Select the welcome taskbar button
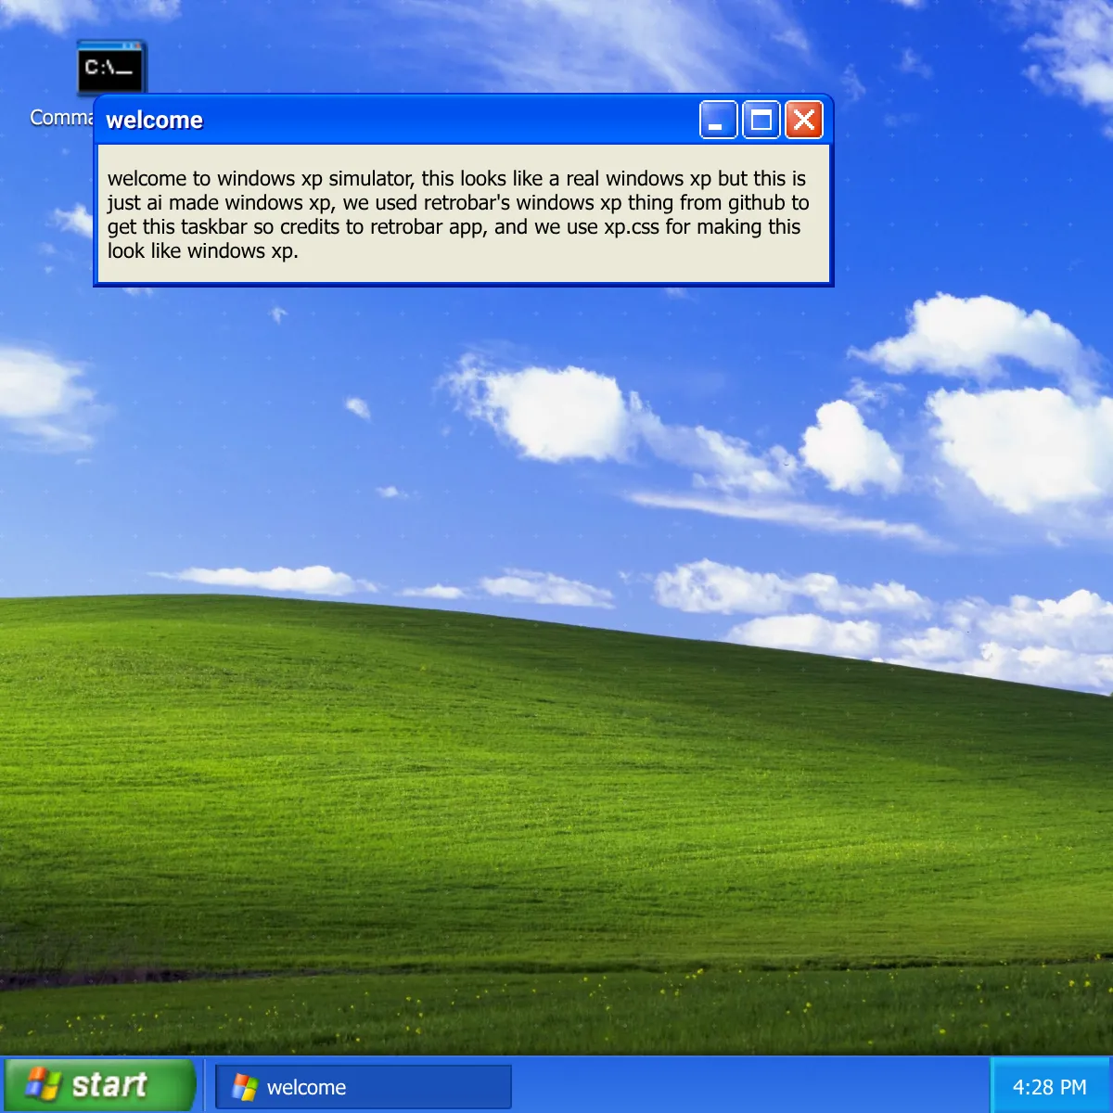Viewport: 1113px width, 1113px height. 364,1086
